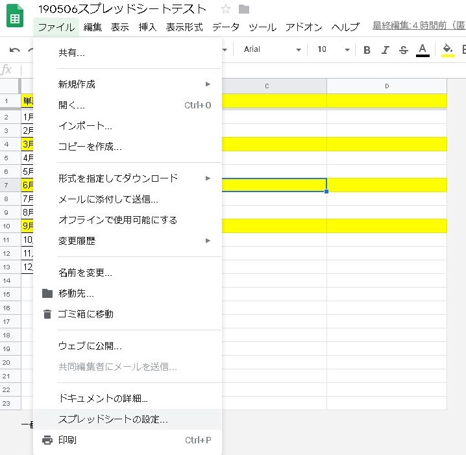Choose オフラインで使用可能にする
The image size is (466, 455).
coord(127,219)
